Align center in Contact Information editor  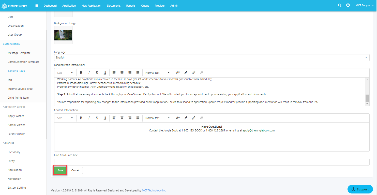(x=122, y=118)
